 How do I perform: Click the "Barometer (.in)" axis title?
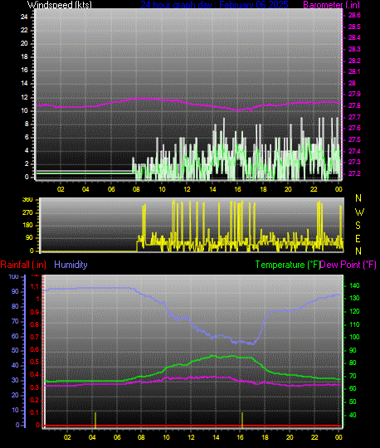point(331,5)
